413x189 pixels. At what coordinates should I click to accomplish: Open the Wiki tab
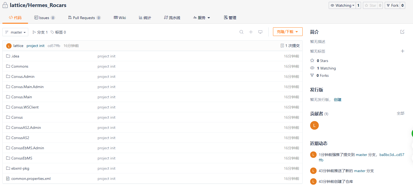120,18
